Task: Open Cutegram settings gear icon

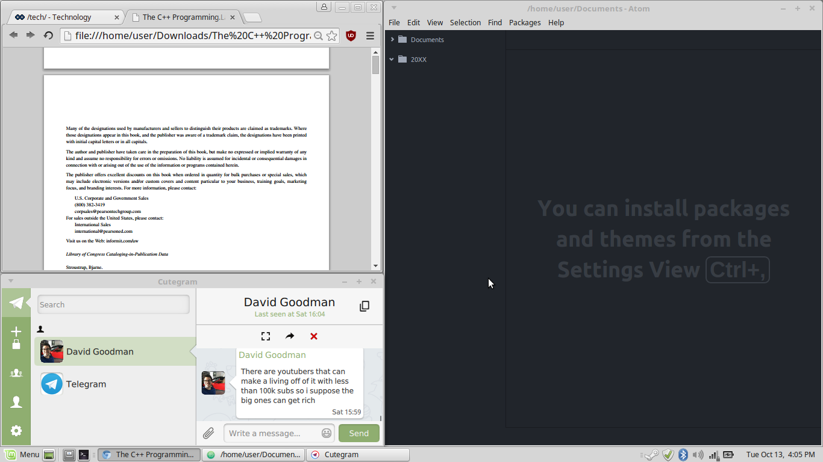Action: point(16,431)
